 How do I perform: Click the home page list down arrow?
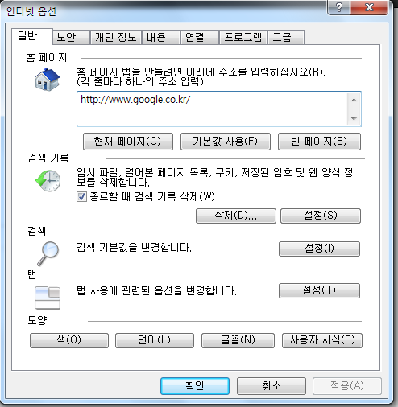(354, 118)
